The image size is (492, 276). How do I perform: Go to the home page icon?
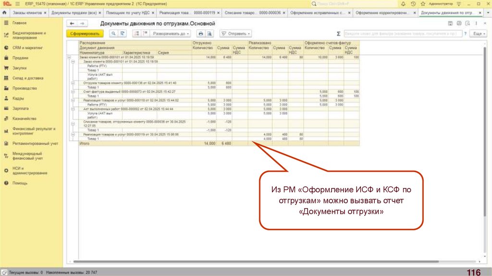tap(4, 13)
